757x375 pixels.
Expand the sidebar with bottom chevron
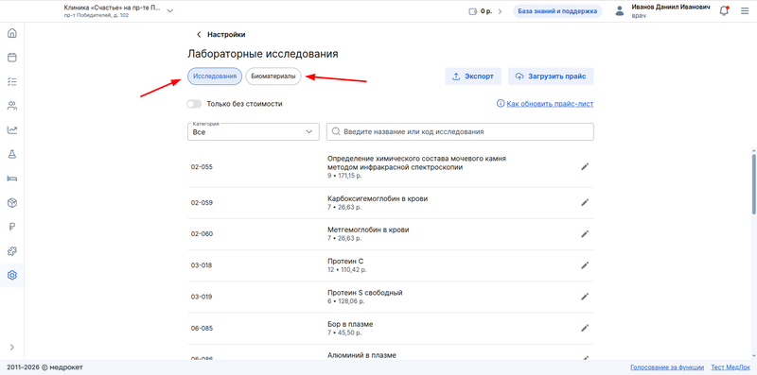tap(12, 347)
